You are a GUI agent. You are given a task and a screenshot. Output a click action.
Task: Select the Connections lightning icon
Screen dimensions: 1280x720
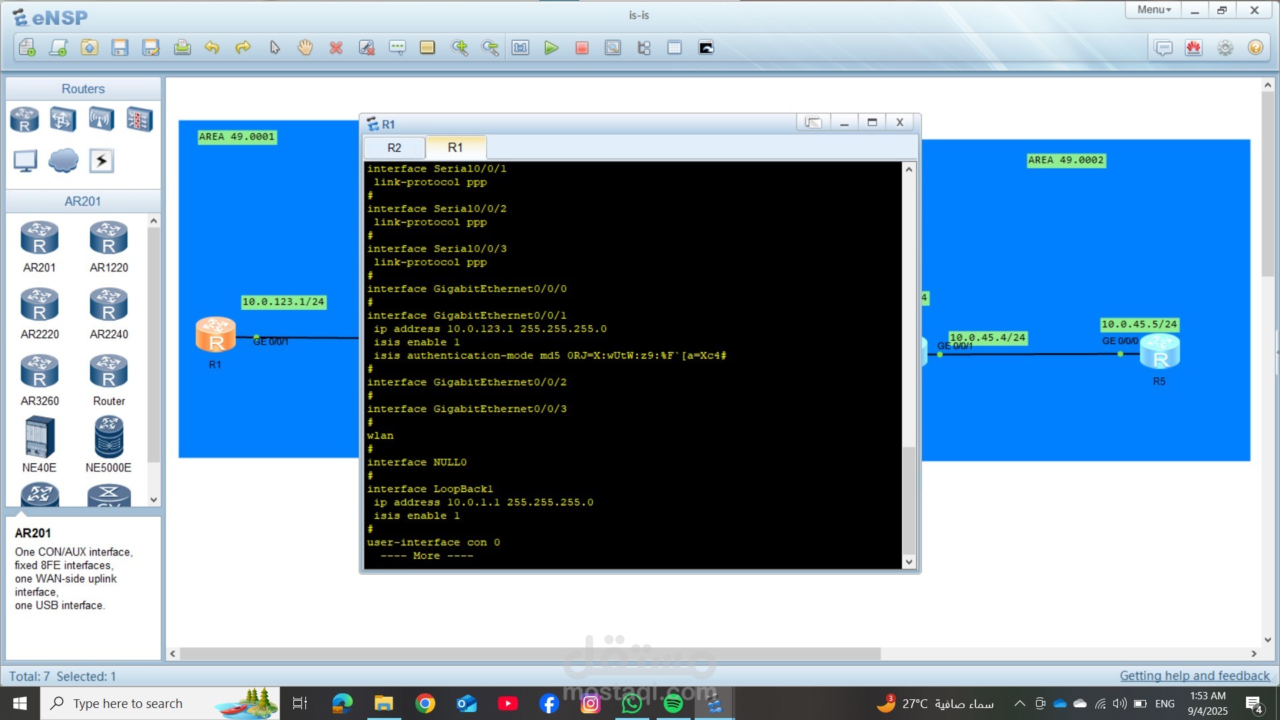coord(101,161)
